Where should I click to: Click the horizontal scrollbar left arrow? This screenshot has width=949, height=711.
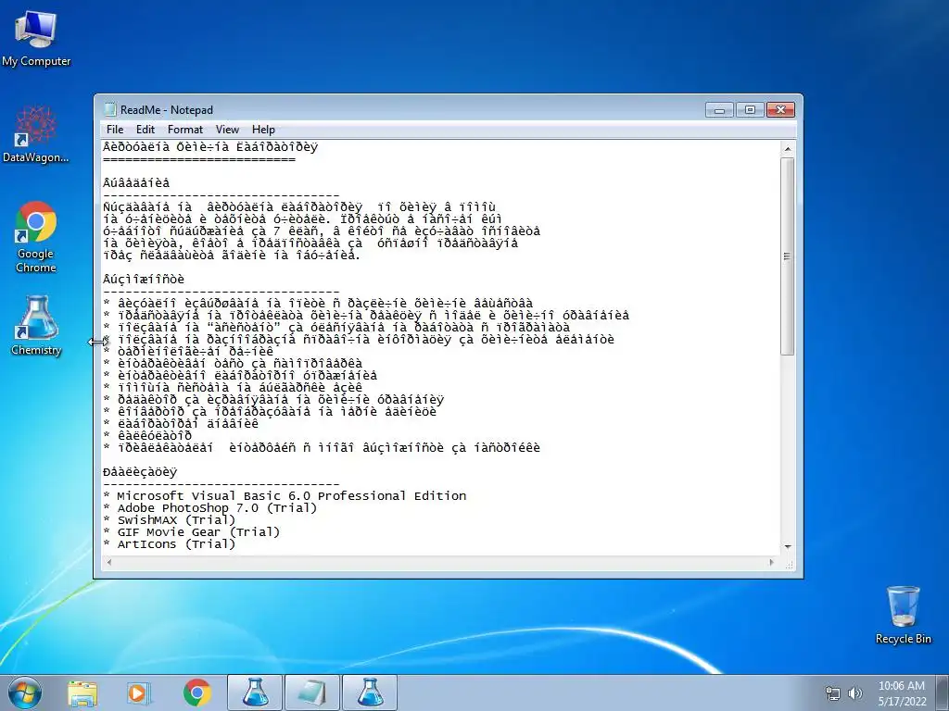(109, 562)
